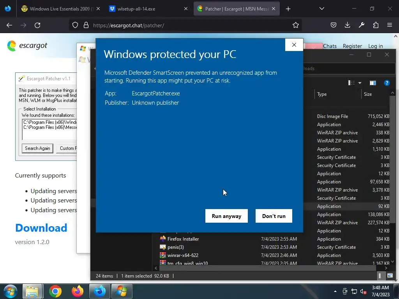Sort by Size column header
This screenshot has height=299, width=399.
click(376, 94)
